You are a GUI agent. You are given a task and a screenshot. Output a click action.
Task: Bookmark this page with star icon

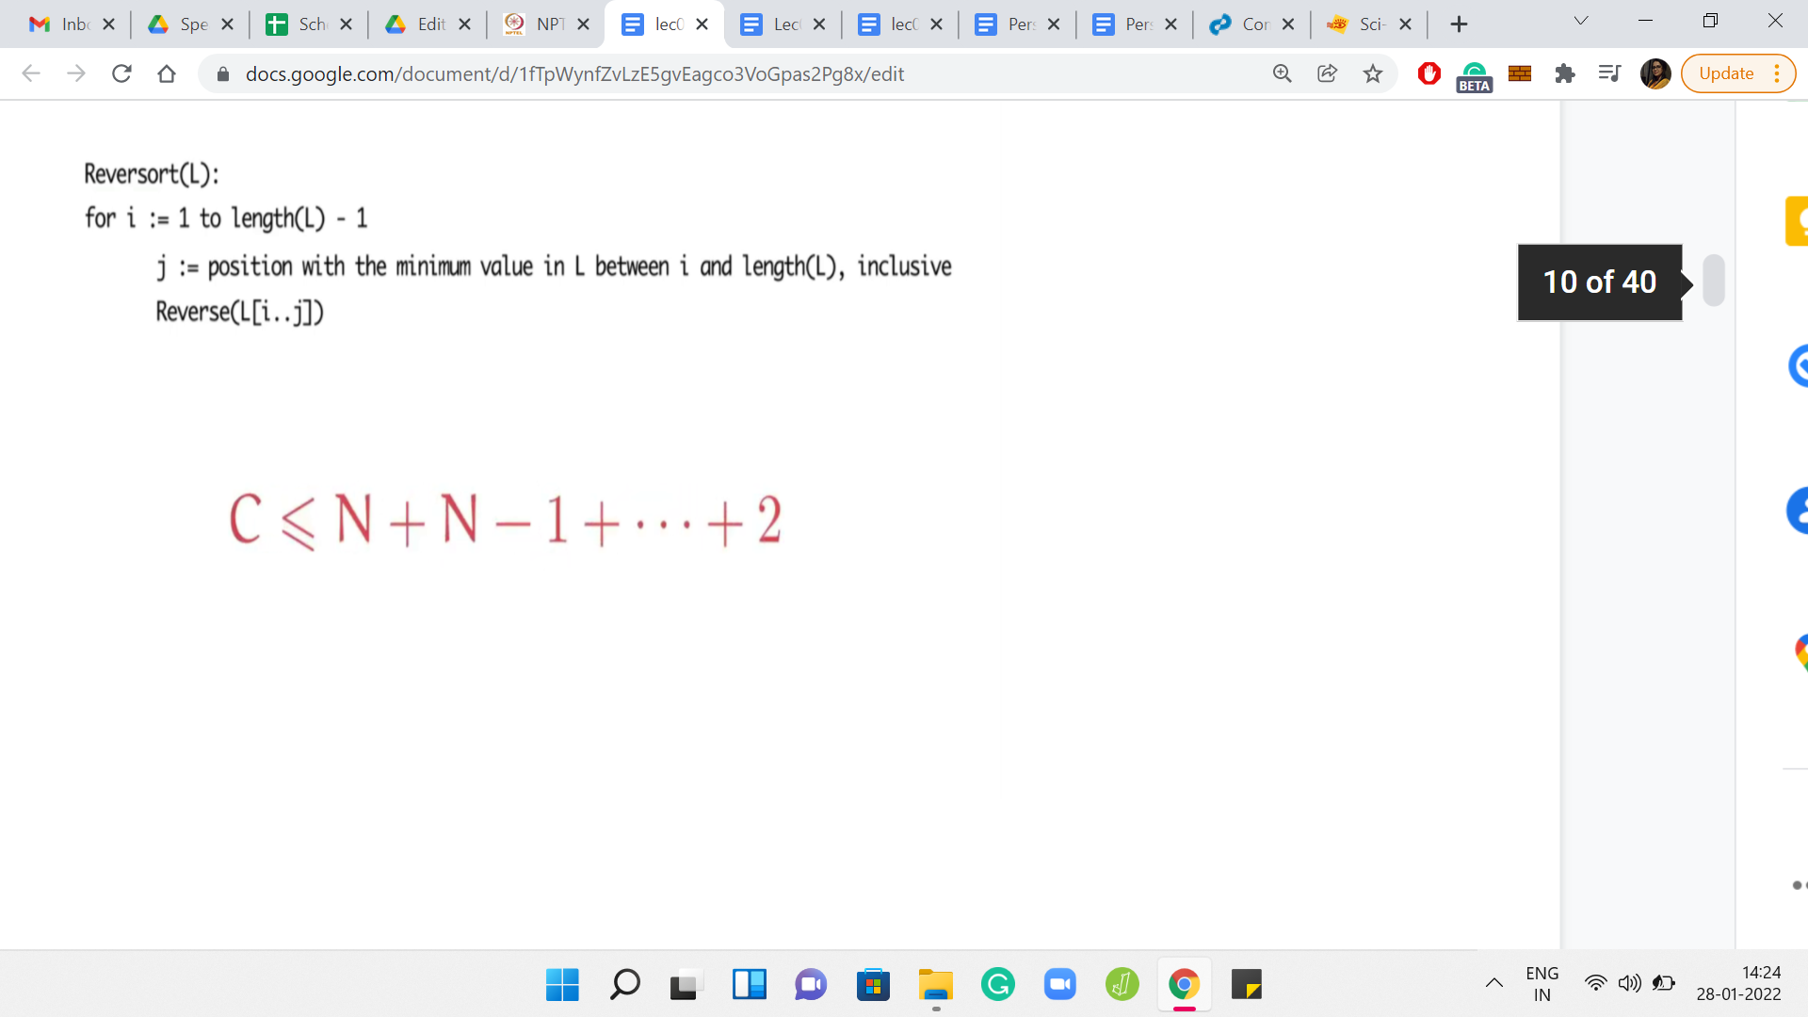point(1373,73)
